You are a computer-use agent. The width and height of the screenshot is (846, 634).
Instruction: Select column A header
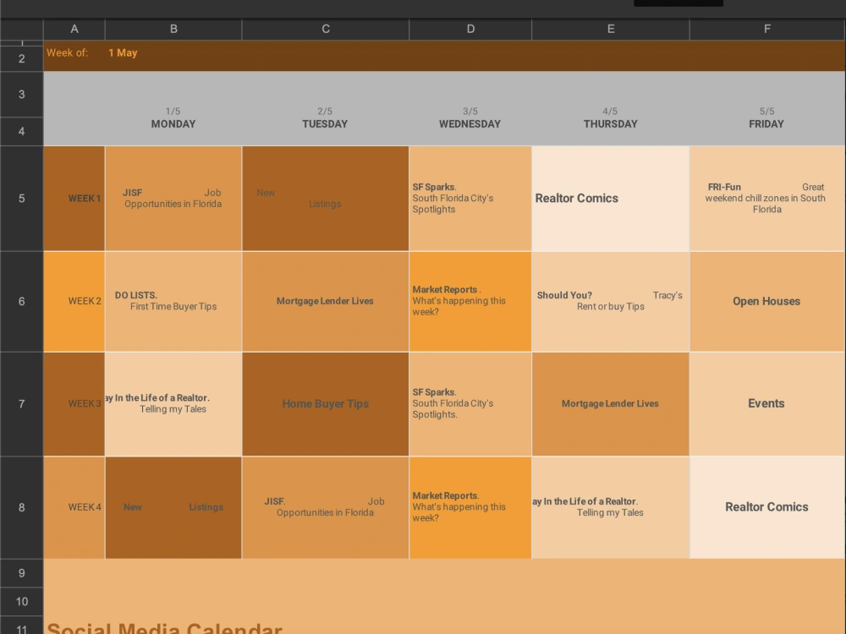(74, 29)
